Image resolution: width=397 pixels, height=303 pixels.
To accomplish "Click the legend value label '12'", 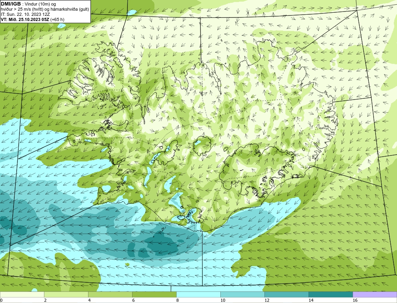I will [267, 300].
